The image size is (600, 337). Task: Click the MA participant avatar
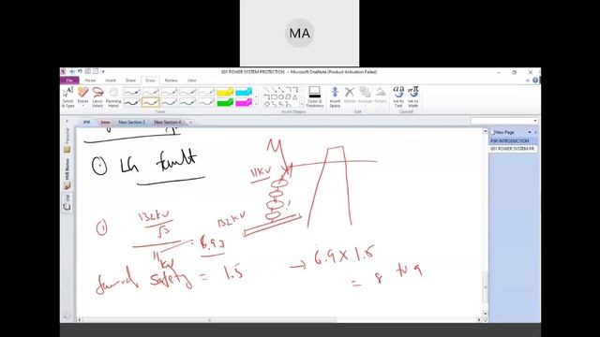300,34
